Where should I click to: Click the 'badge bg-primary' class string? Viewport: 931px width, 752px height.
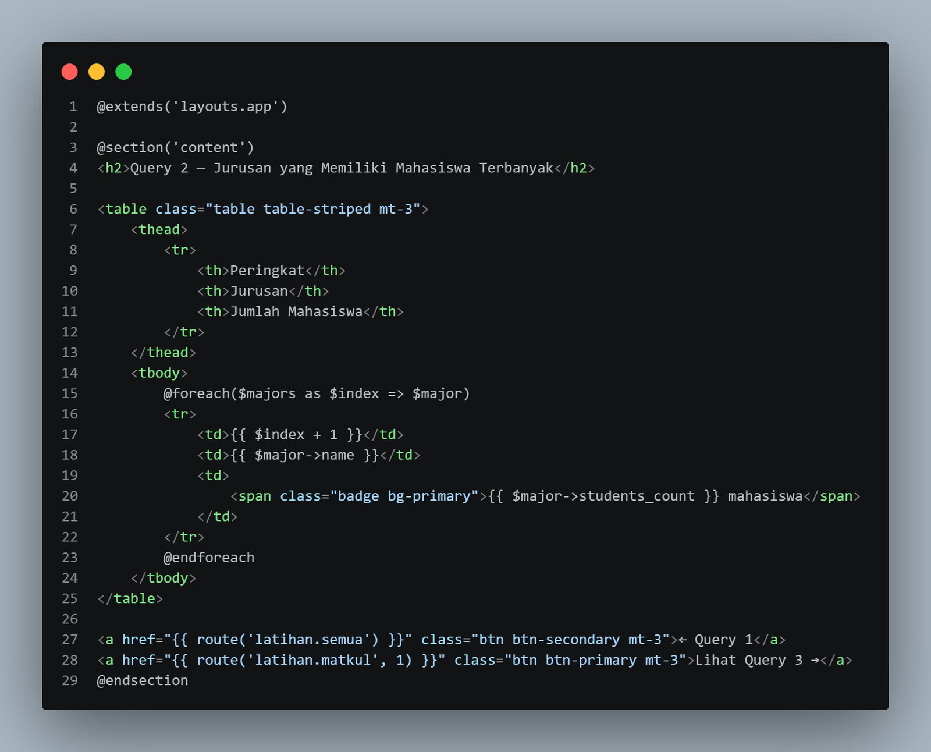pyautogui.click(x=404, y=496)
